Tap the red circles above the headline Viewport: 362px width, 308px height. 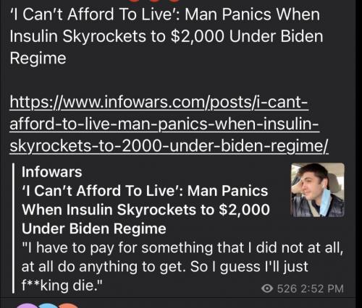point(154,1)
